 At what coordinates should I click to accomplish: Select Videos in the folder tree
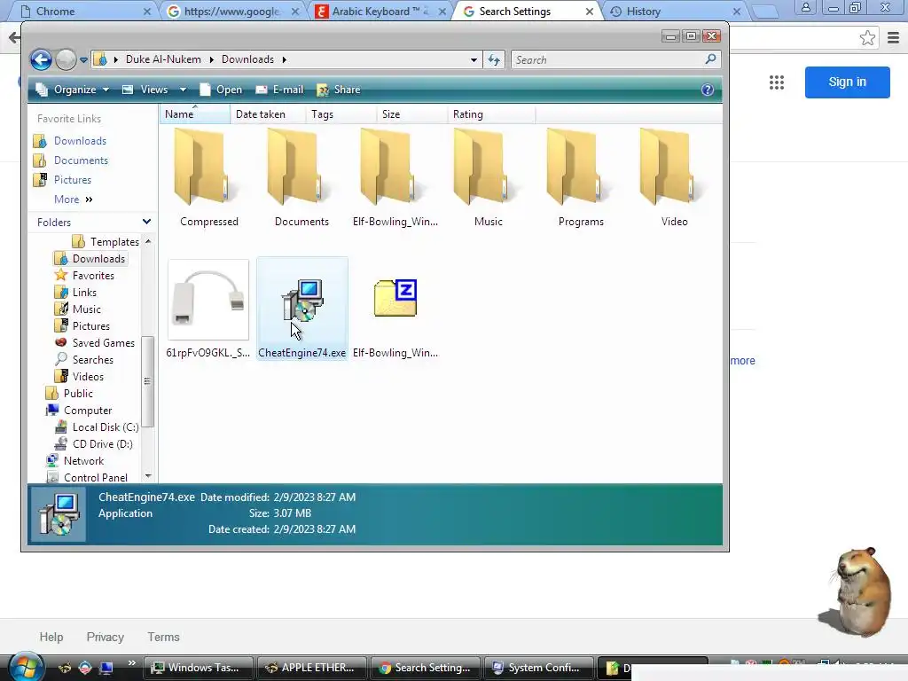click(x=88, y=376)
